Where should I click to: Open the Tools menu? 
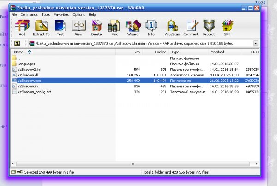click(46, 15)
